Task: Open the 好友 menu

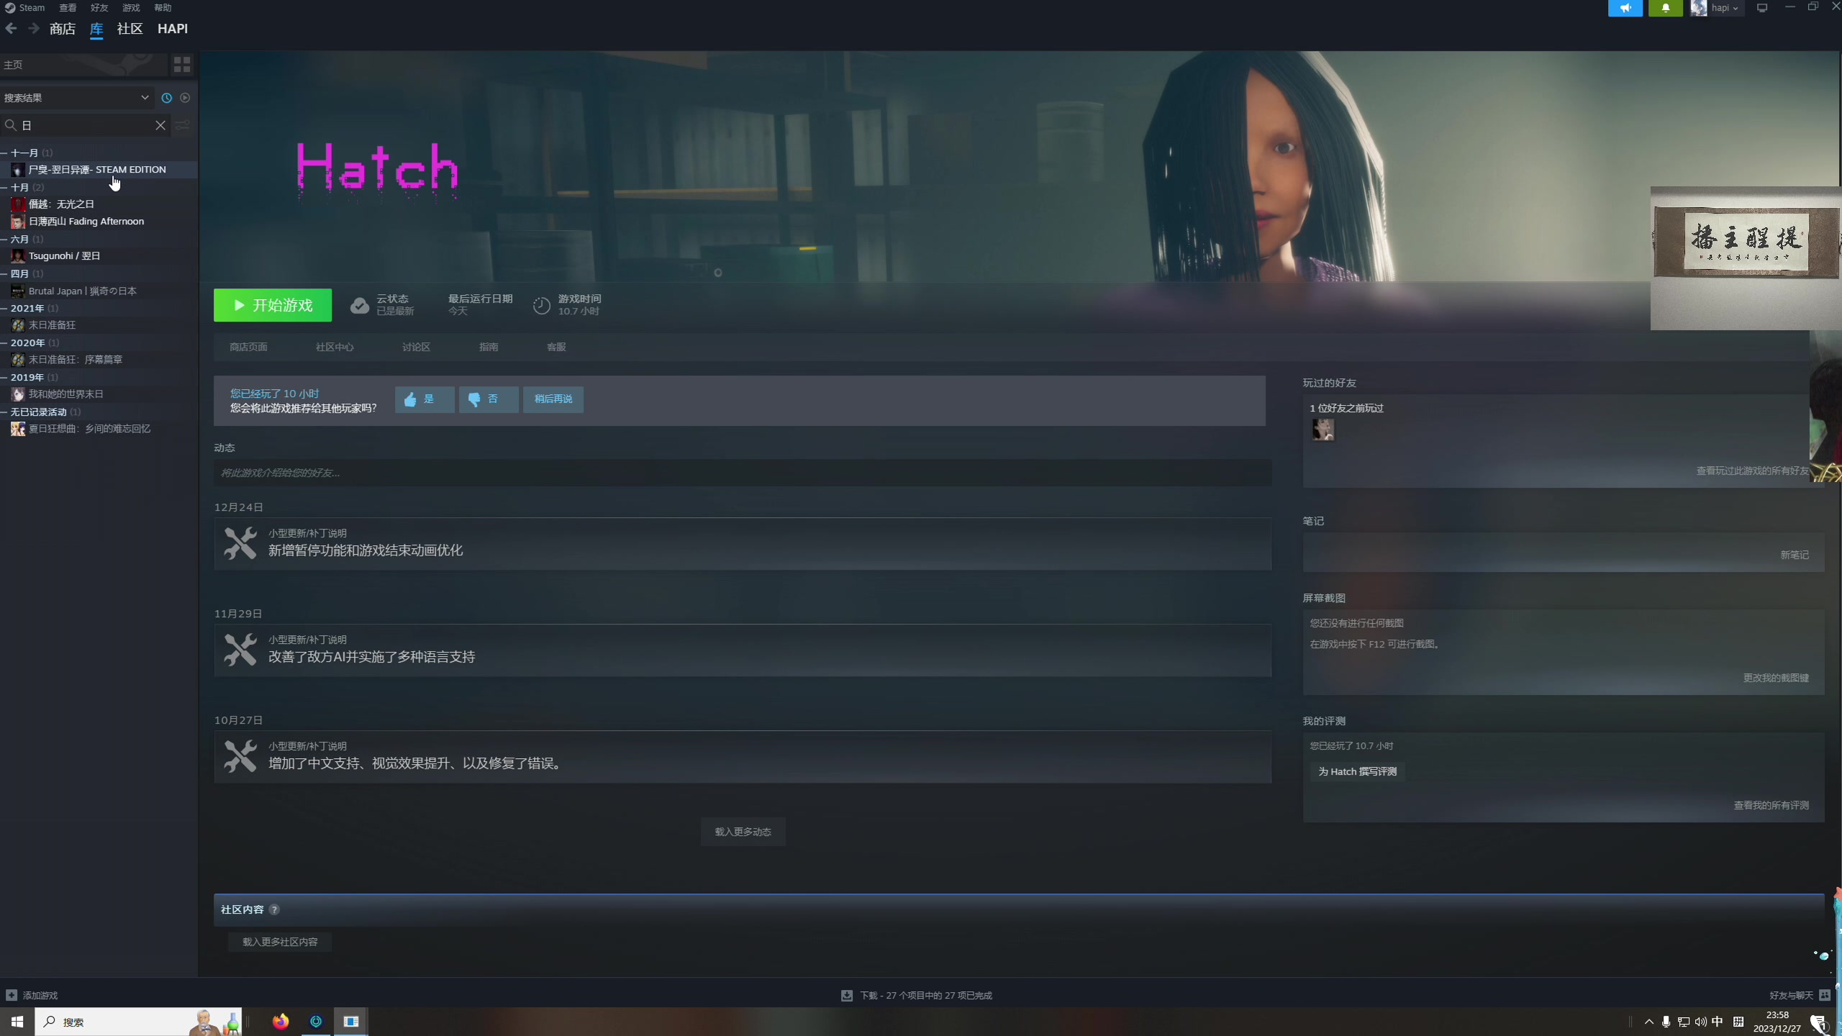Action: click(99, 8)
